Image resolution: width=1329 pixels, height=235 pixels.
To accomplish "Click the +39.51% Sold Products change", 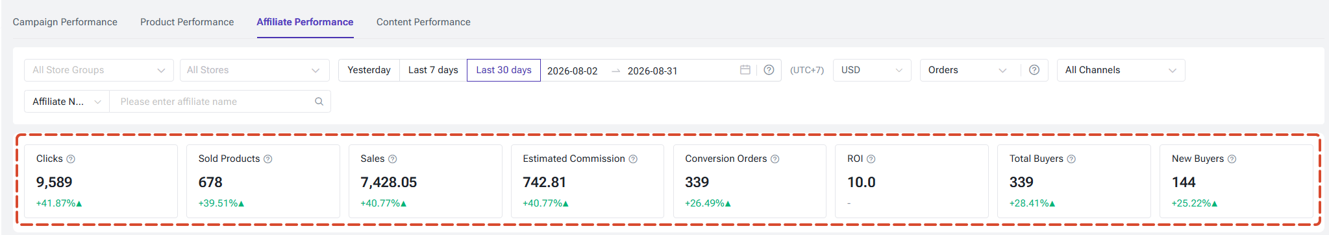I will [221, 203].
